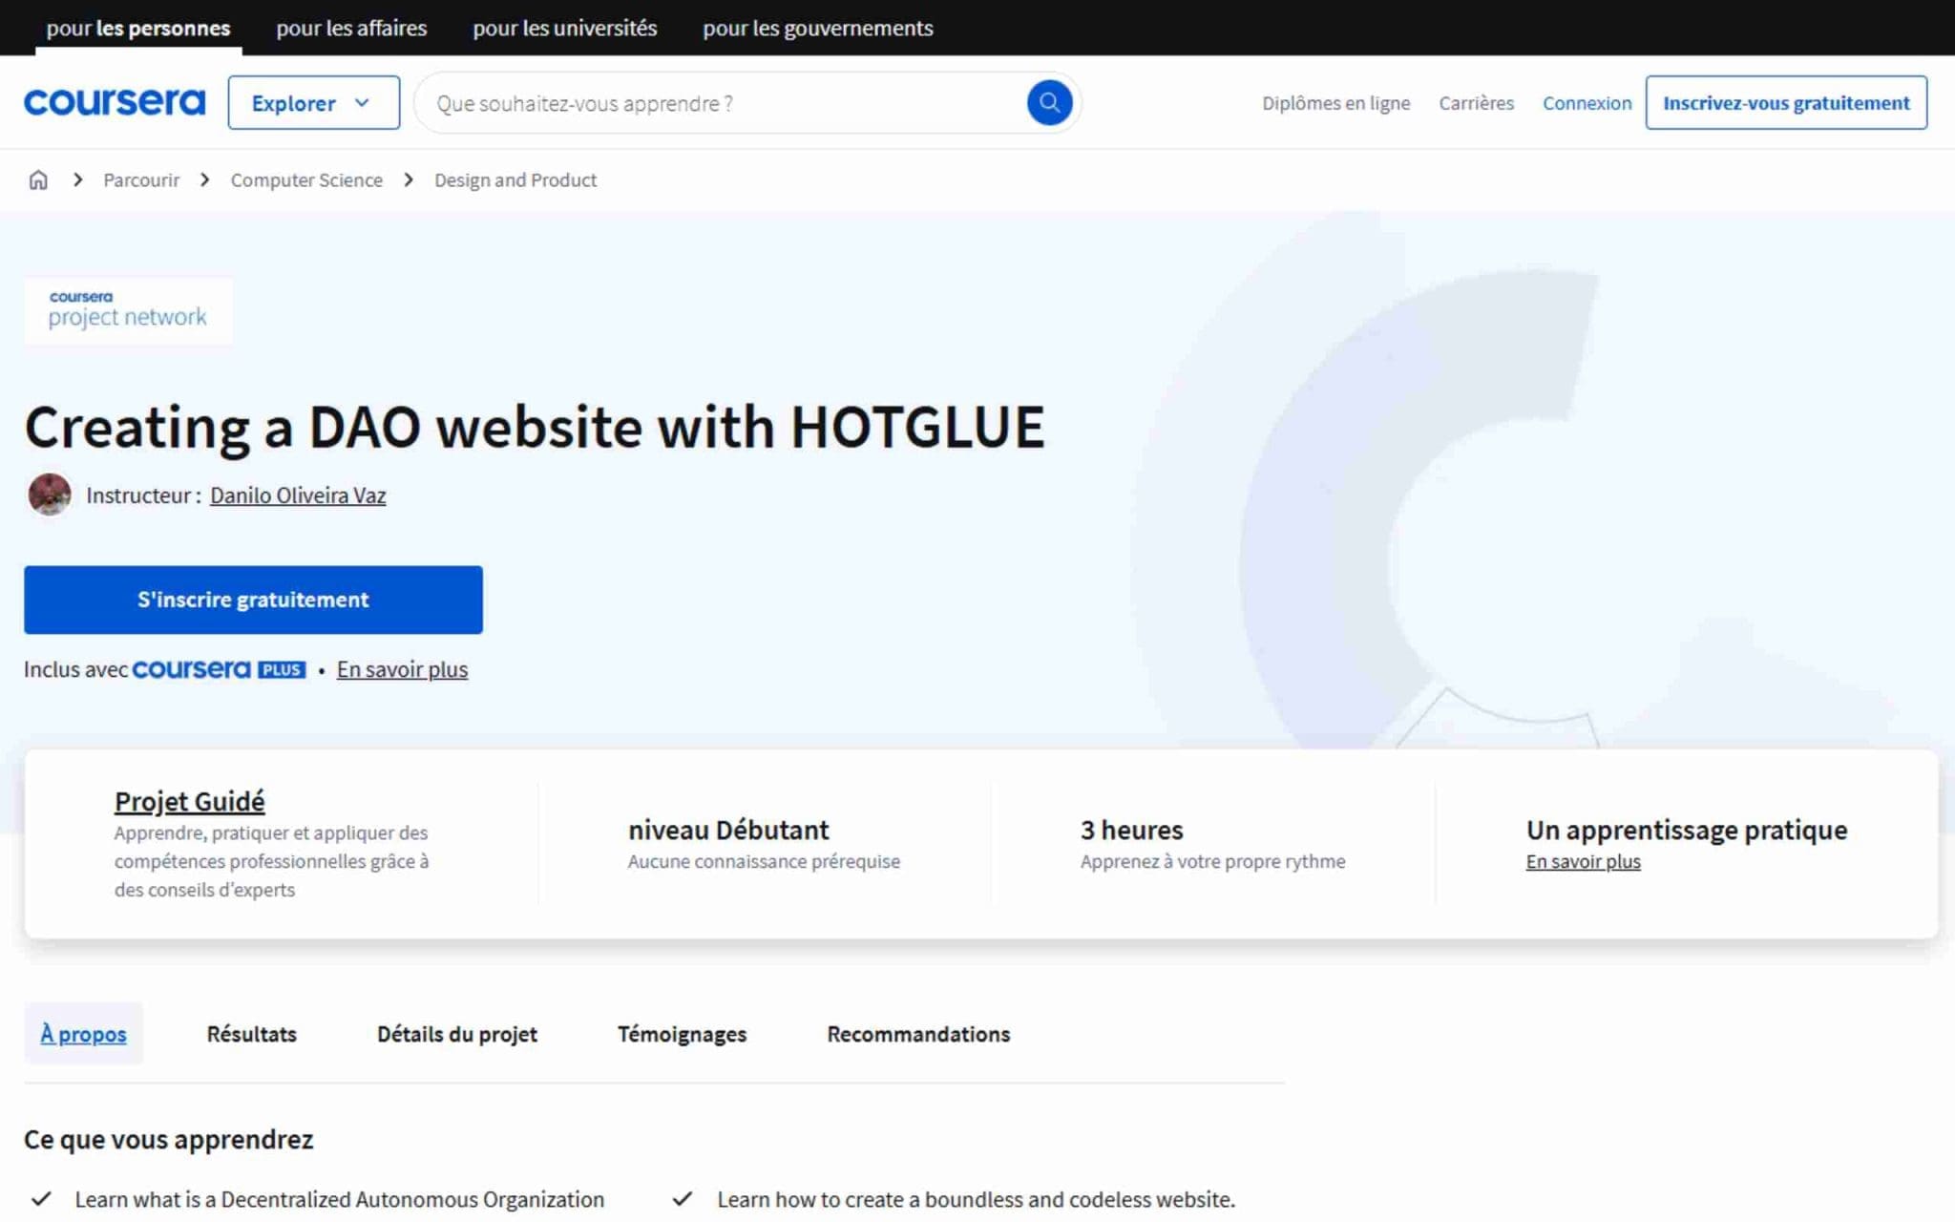
Task: Switch to 'pour les affaires' tab
Action: click(x=351, y=28)
